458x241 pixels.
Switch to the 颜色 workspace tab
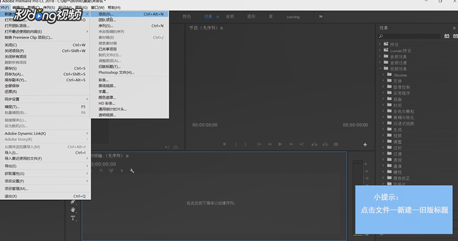tap(187, 16)
